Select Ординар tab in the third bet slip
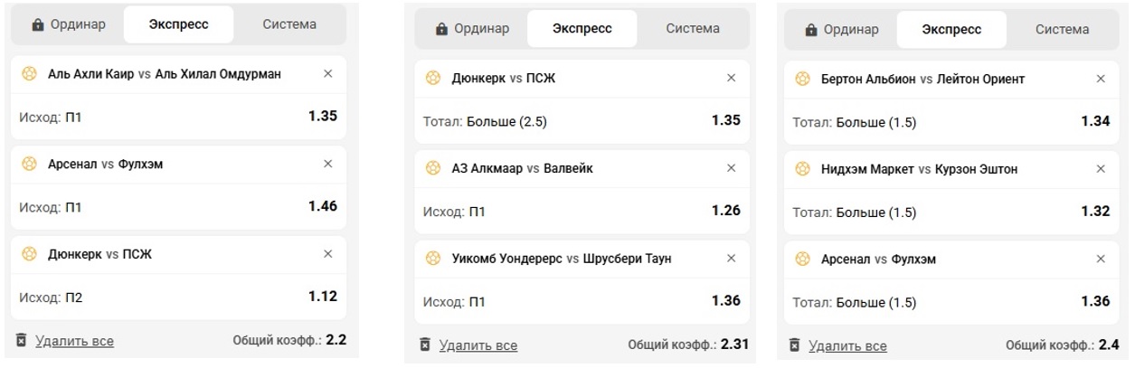Image resolution: width=1135 pixels, height=368 pixels. (841, 29)
